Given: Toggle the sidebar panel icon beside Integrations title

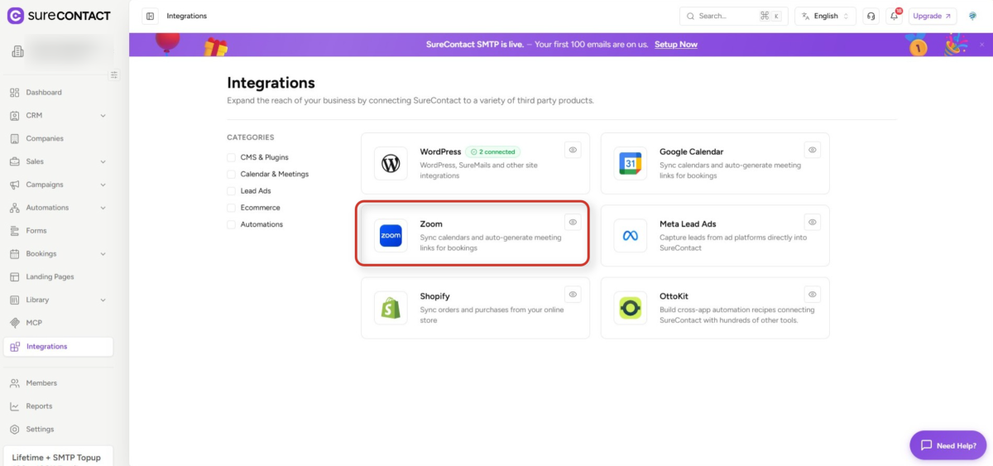Looking at the screenshot, I should tap(150, 16).
